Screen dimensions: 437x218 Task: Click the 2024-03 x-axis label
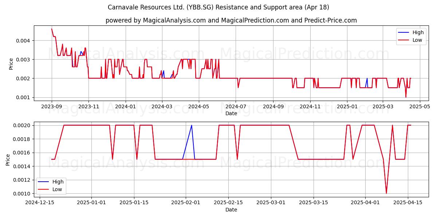162,106
